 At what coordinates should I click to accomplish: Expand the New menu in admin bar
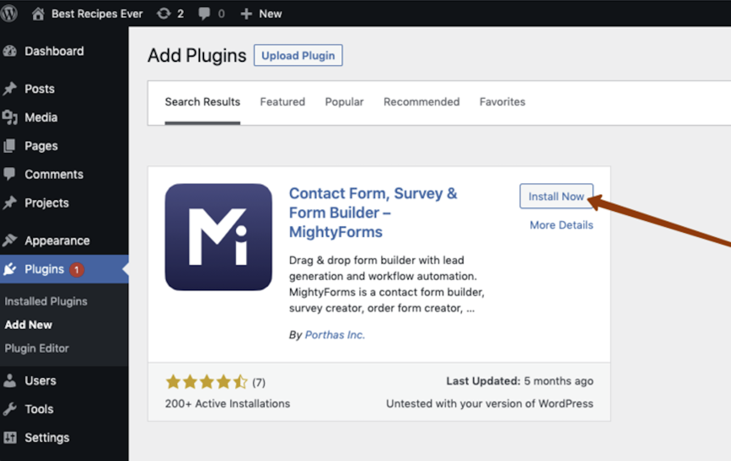point(261,13)
